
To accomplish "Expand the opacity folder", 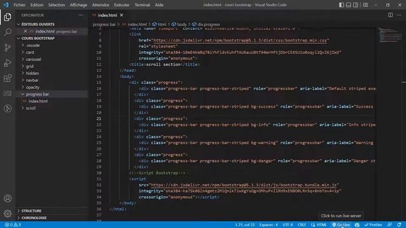I will 52,87.
